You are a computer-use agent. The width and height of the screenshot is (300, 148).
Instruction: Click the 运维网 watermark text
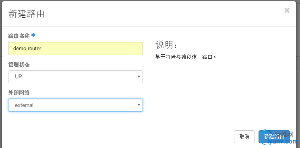[x=284, y=134]
